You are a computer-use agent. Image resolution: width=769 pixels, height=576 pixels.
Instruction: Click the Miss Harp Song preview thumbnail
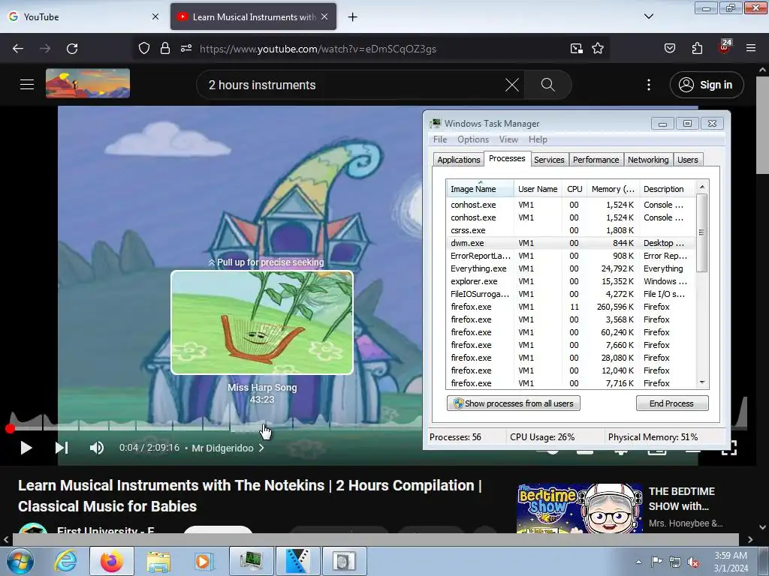click(262, 322)
